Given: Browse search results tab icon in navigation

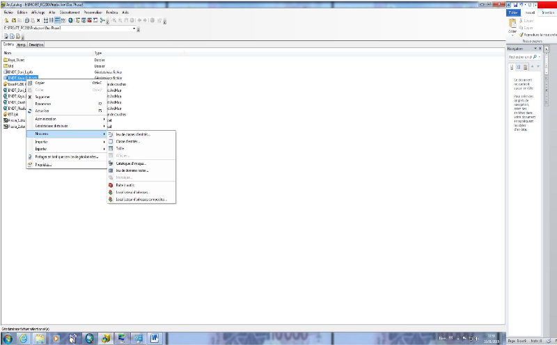Looking at the screenshot, I should pyautogui.click(x=526, y=67).
